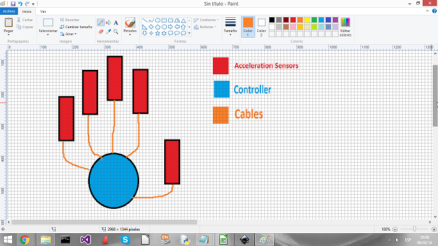Click the Seleccionar dashed rectangle icon

47,22
